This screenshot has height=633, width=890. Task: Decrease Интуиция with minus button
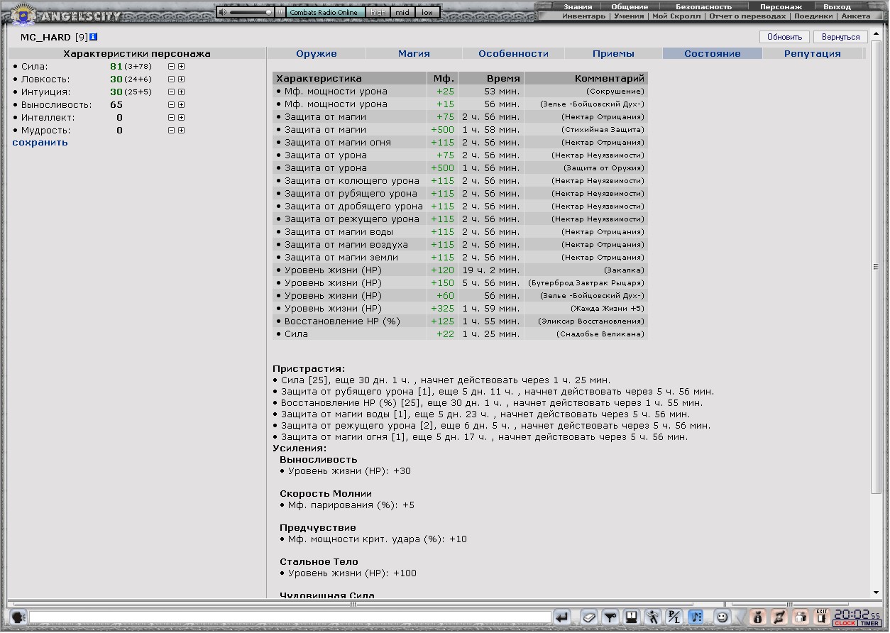click(x=171, y=92)
